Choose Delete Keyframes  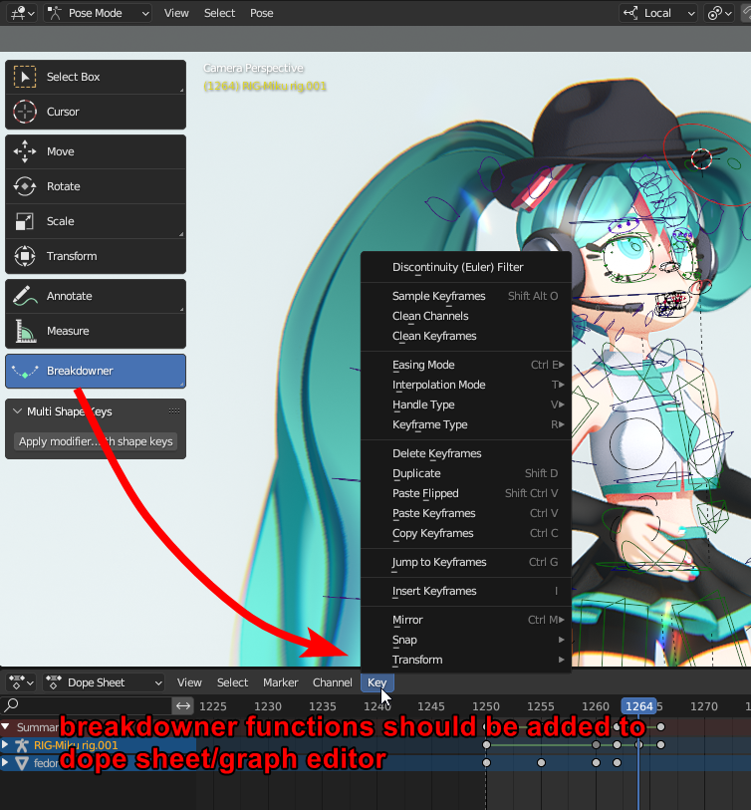point(466,453)
